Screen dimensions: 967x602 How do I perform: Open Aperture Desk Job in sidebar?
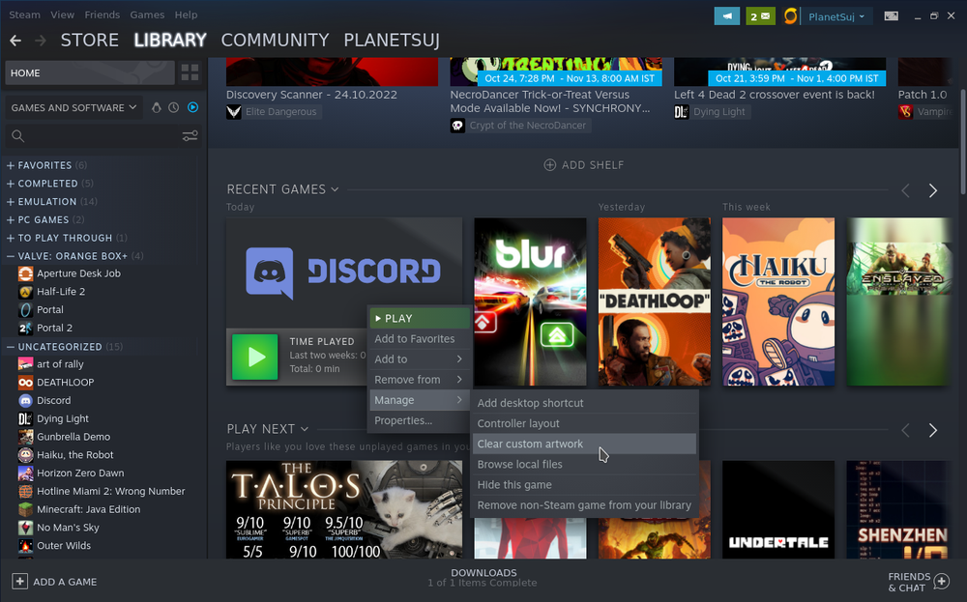(78, 273)
